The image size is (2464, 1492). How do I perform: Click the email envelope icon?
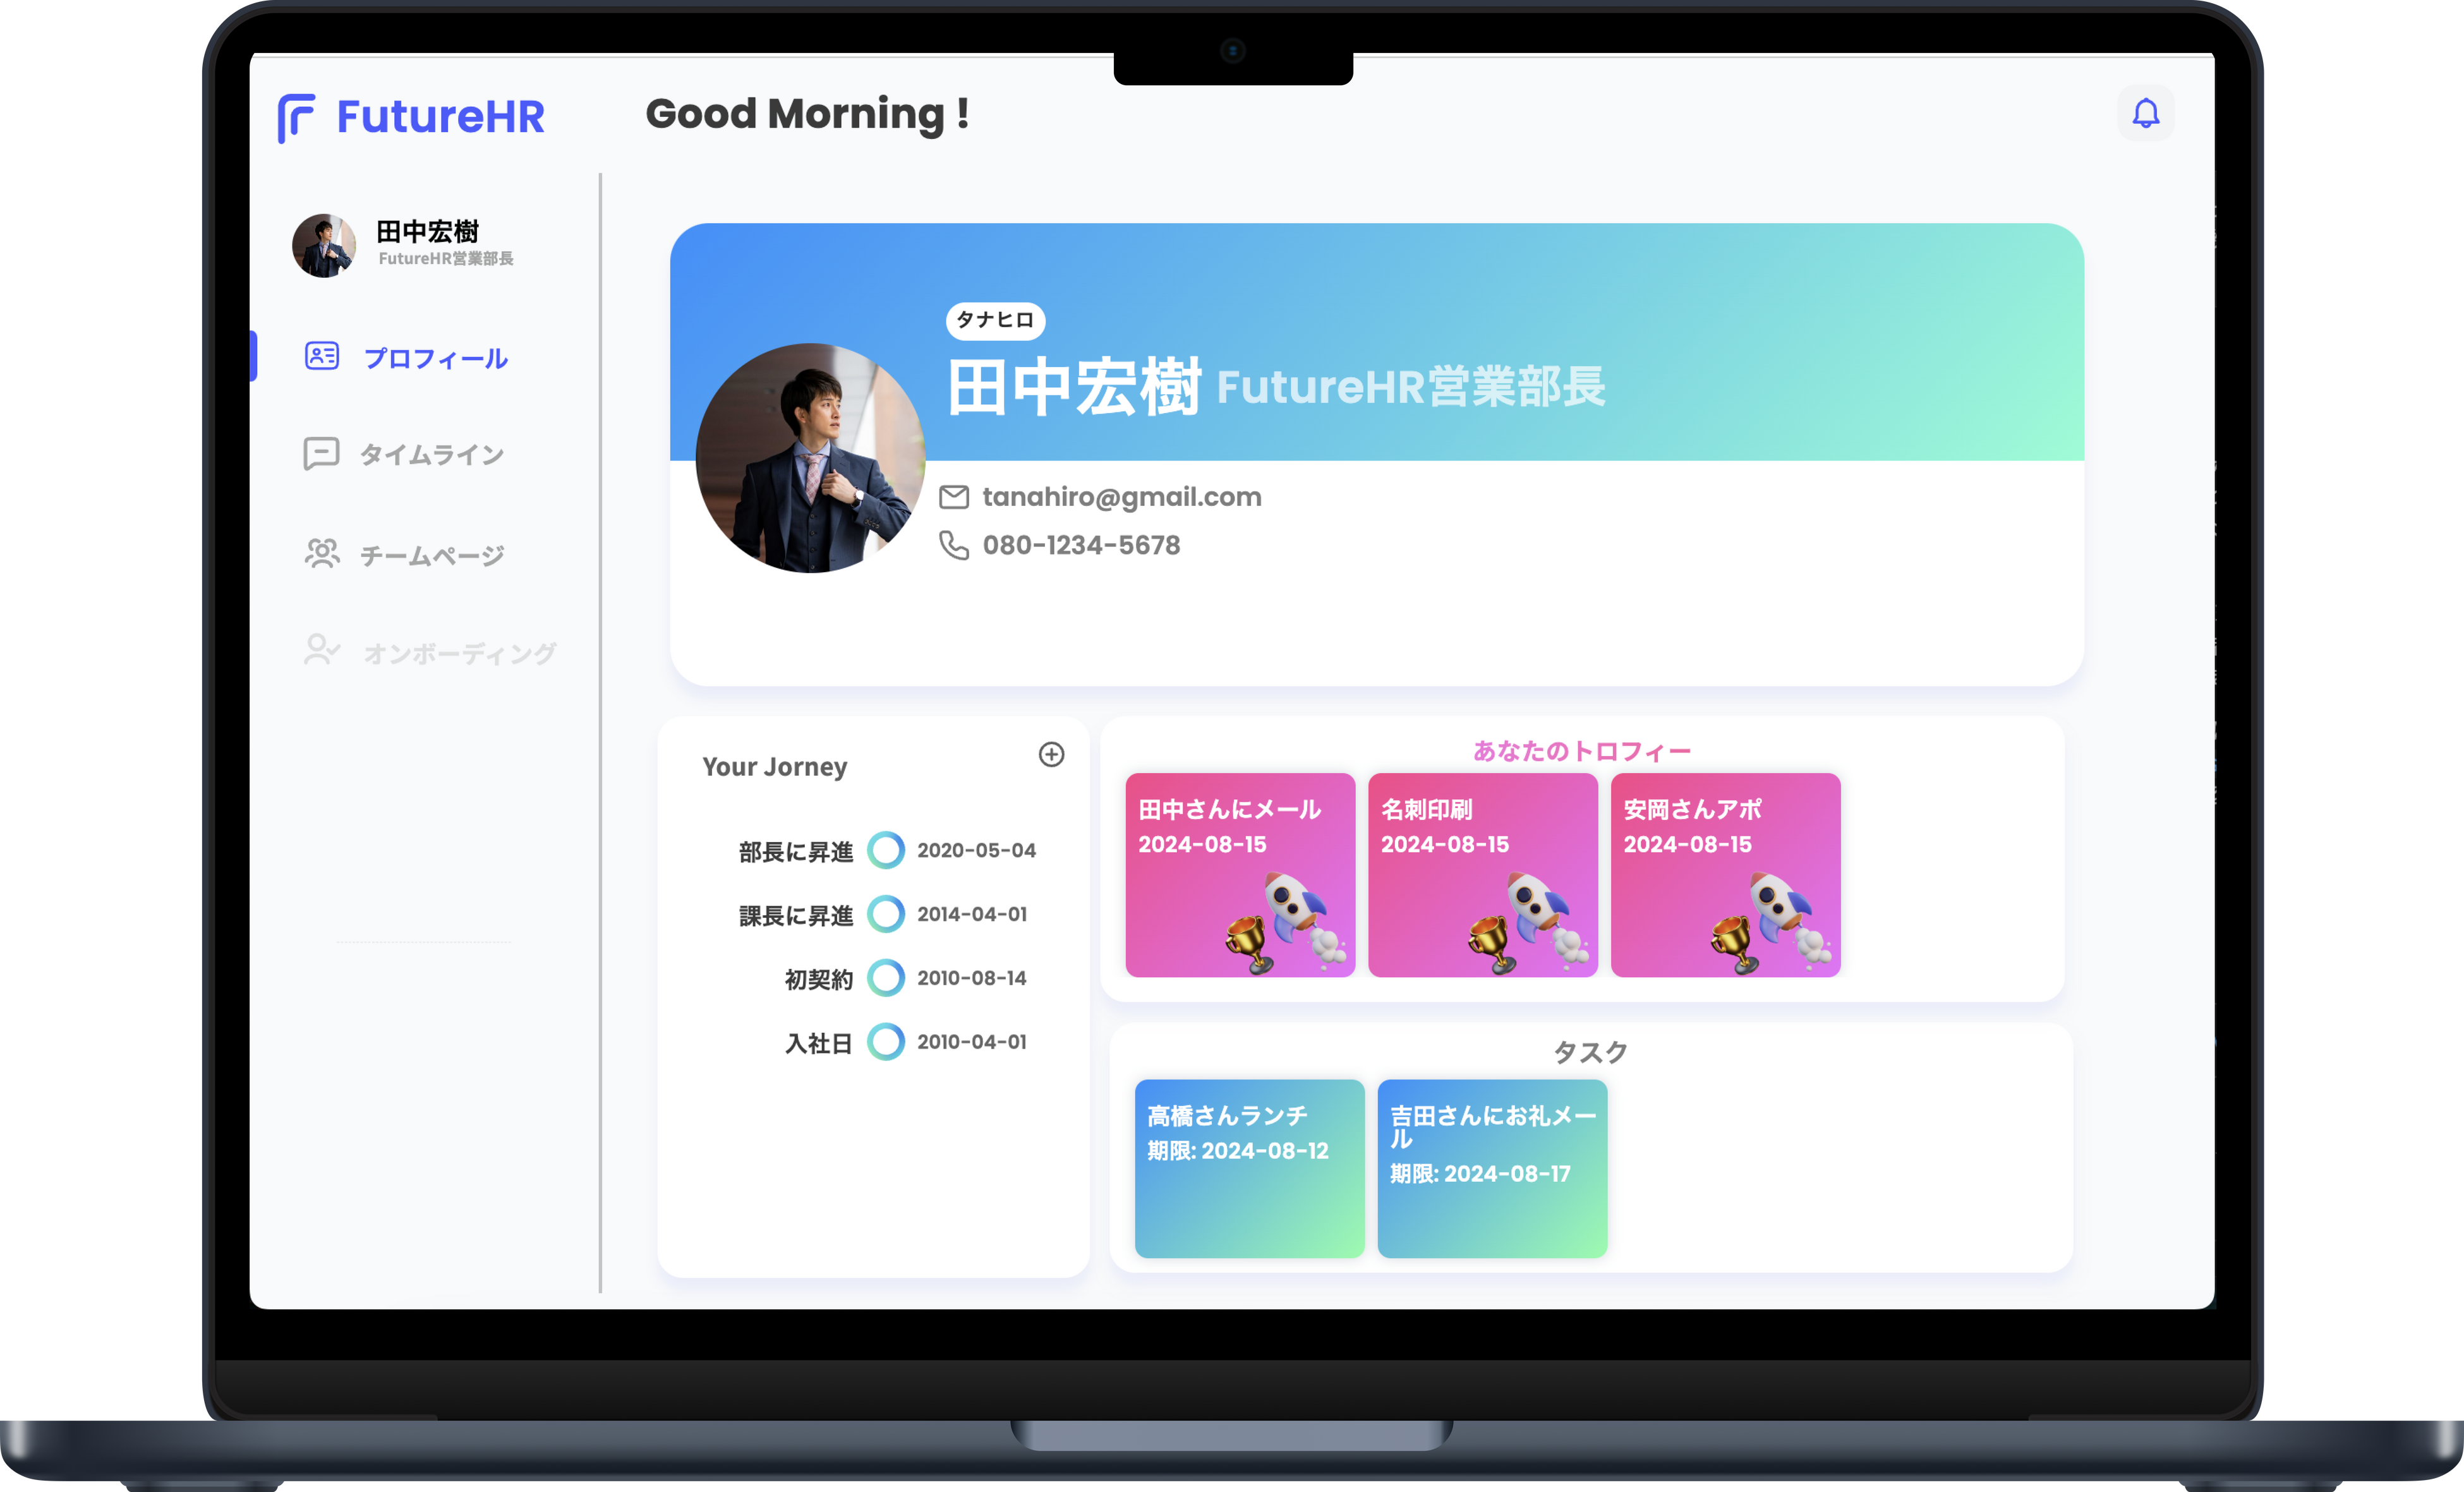tap(954, 497)
